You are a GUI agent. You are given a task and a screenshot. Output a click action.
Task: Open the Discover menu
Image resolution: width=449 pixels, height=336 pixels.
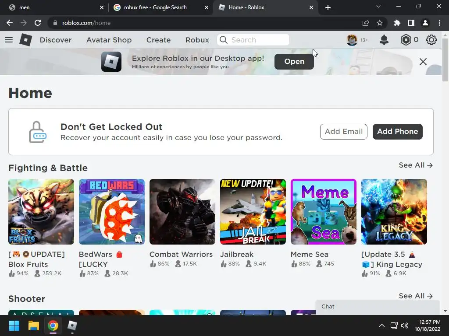click(56, 40)
